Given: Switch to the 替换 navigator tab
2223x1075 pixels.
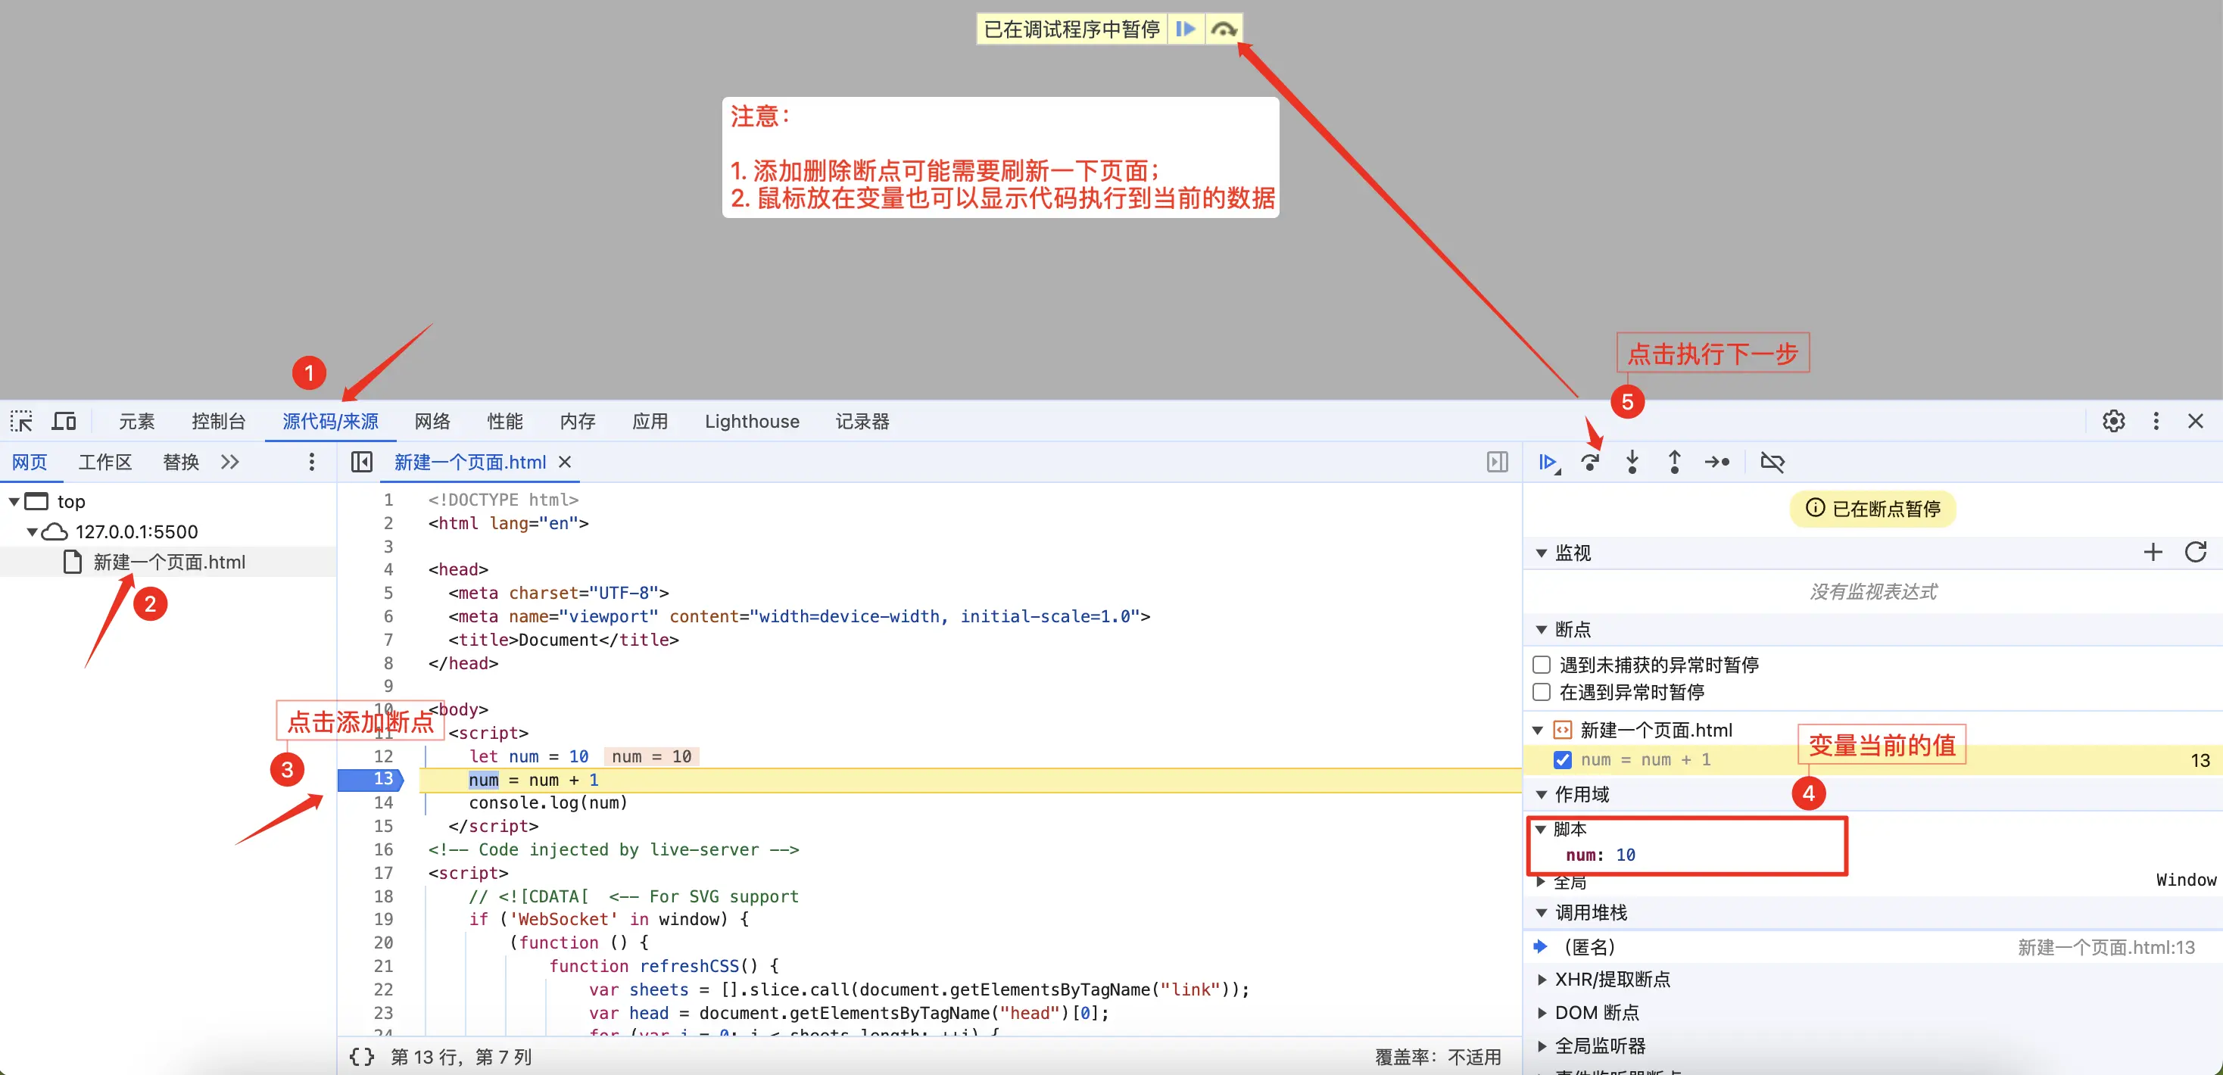Looking at the screenshot, I should coord(180,463).
